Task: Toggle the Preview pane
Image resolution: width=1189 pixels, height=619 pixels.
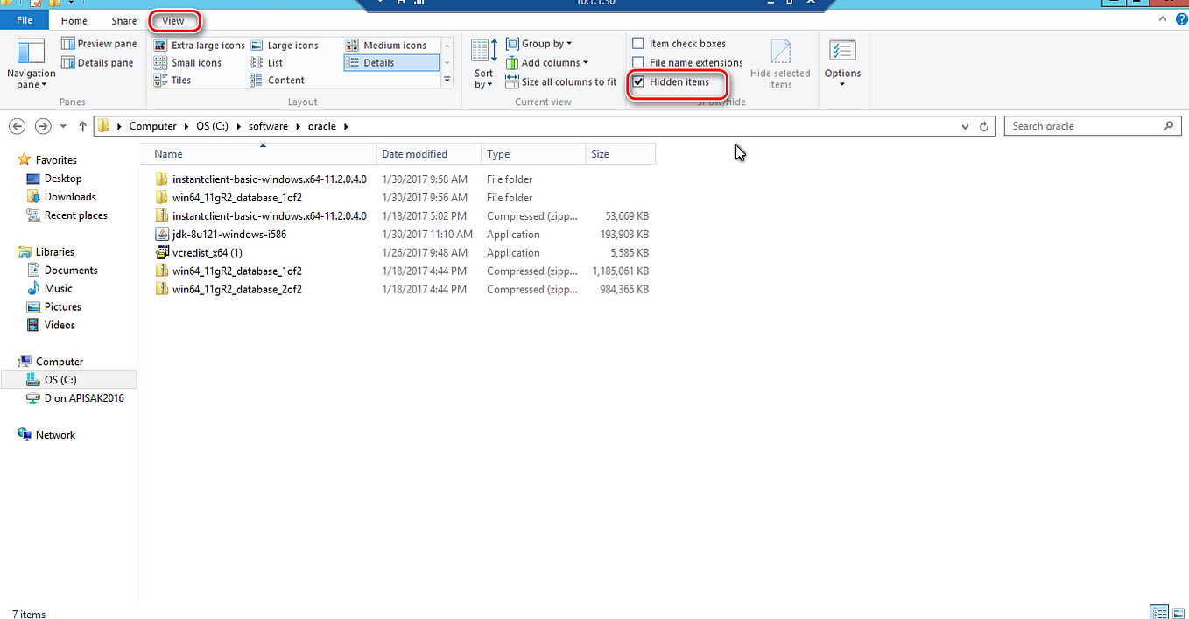Action: tap(99, 44)
